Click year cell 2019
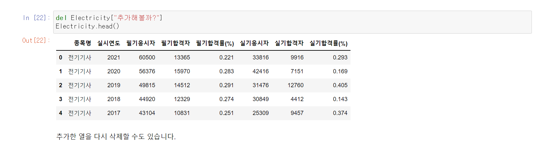 pos(114,85)
